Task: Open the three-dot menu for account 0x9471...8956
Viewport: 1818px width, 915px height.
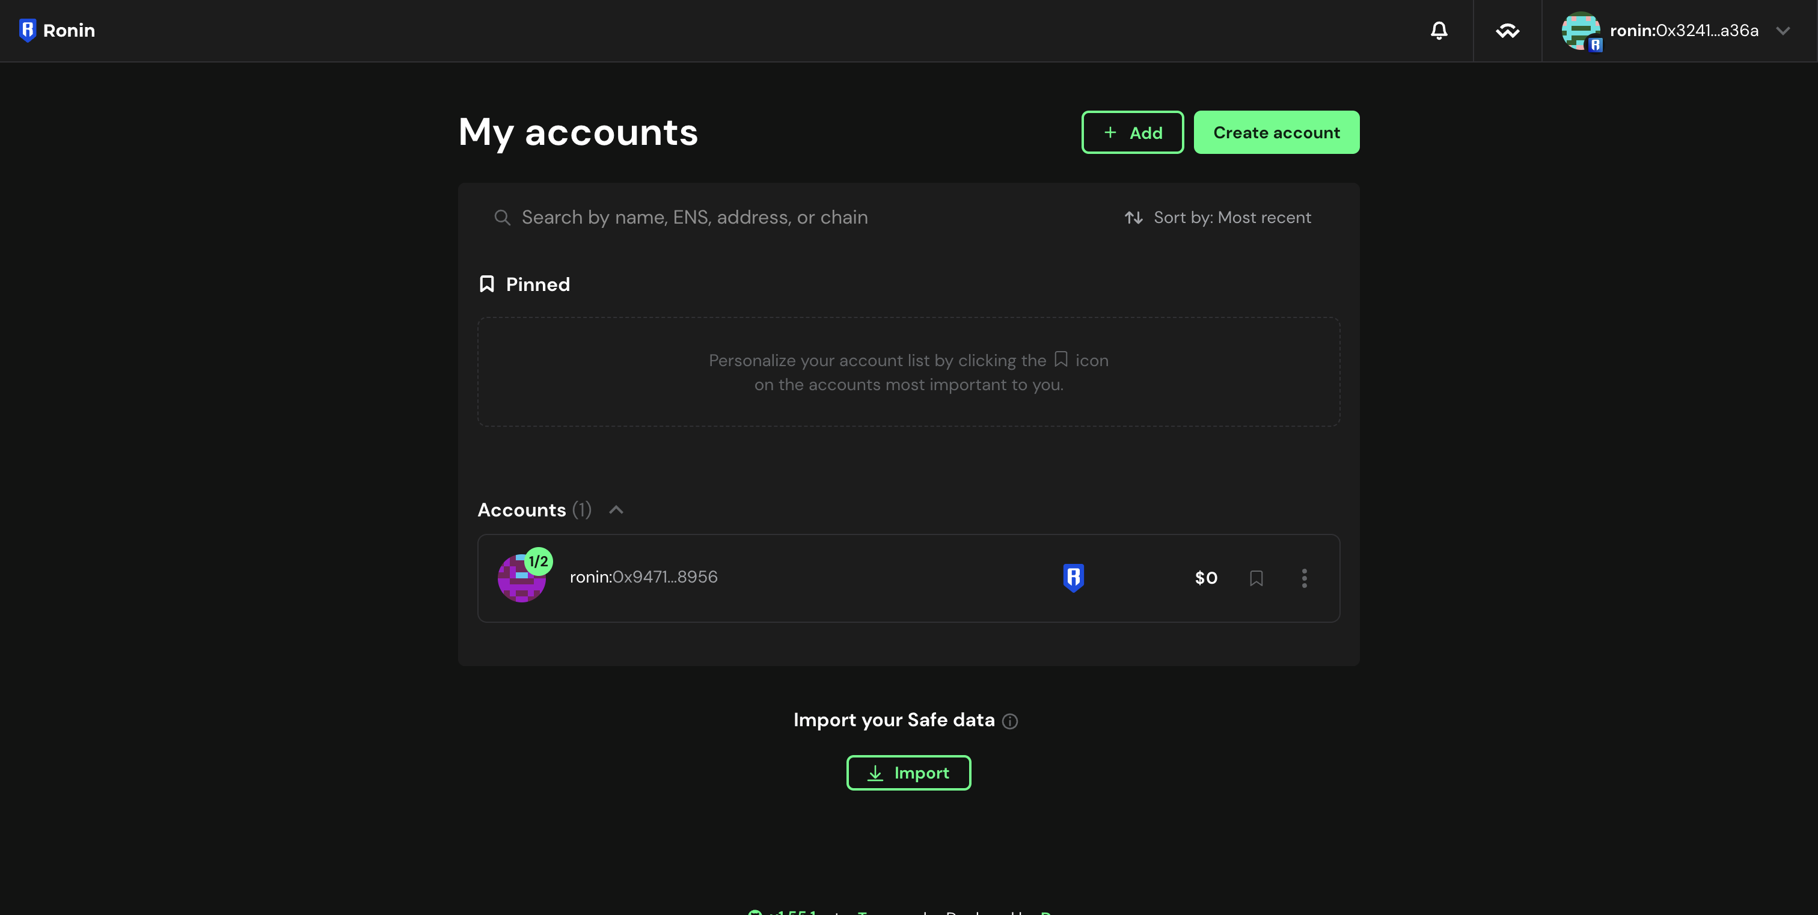Action: coord(1304,578)
